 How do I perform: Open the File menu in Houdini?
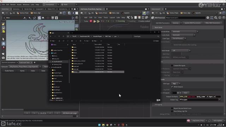coord(3,5)
